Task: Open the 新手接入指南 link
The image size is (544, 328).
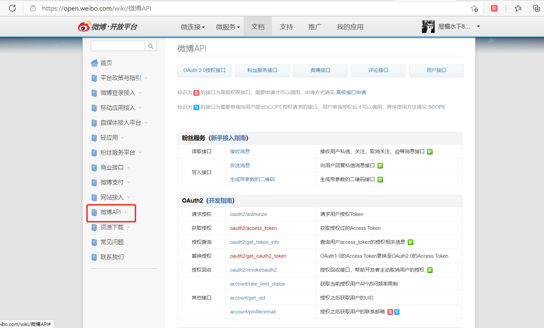Action: click(x=228, y=138)
